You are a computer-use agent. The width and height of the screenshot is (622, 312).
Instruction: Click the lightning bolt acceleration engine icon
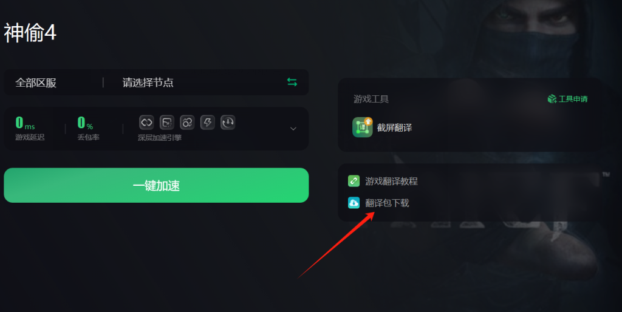208,123
